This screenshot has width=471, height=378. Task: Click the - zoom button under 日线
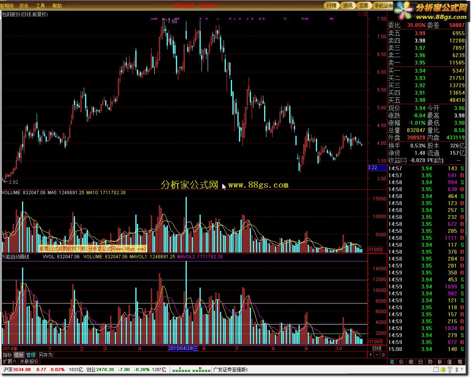(x=377, y=355)
